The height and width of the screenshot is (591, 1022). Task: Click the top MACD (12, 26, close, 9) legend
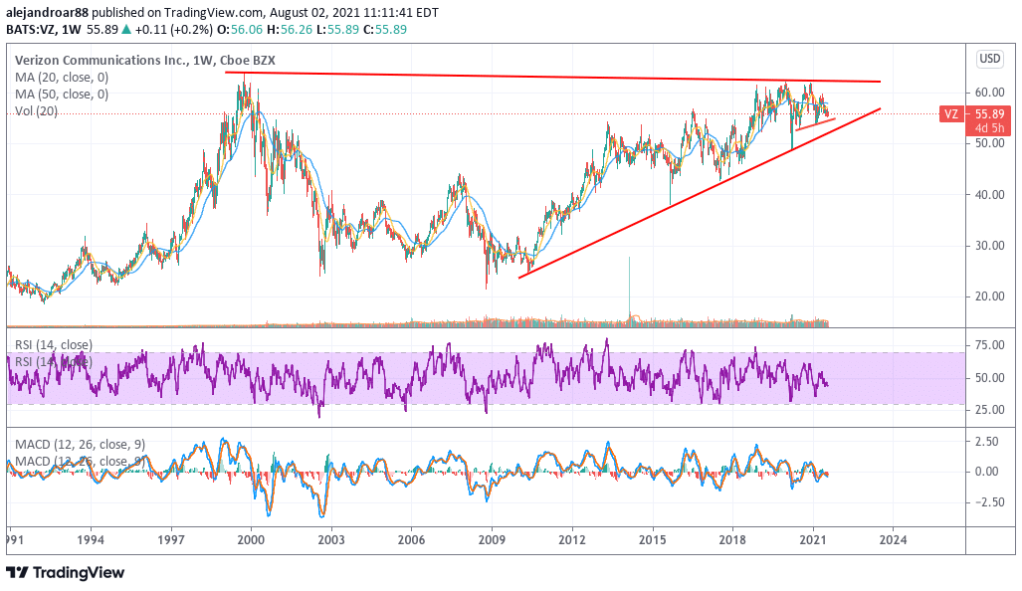click(x=80, y=445)
